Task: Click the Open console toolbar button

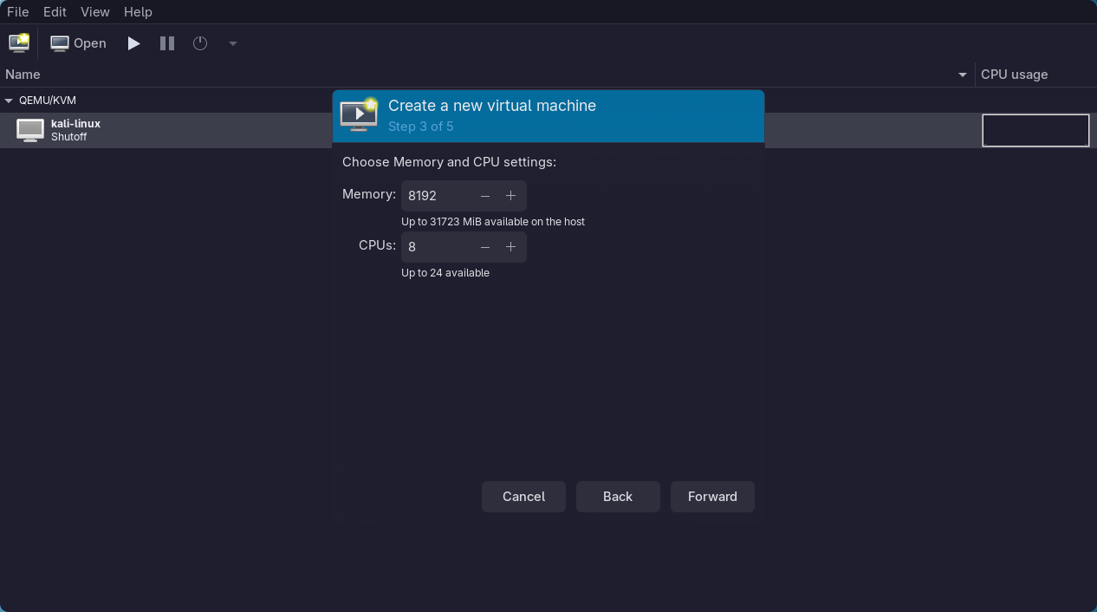Action: tap(78, 43)
